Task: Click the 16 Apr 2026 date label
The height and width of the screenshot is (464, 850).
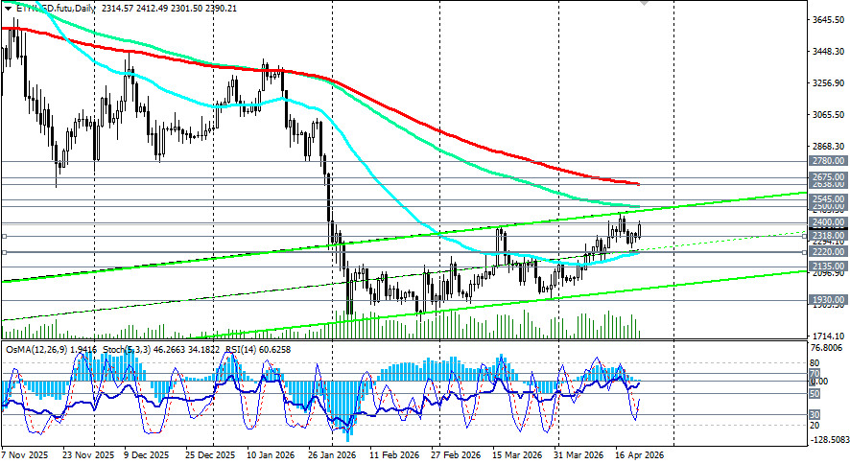Action: pos(639,454)
